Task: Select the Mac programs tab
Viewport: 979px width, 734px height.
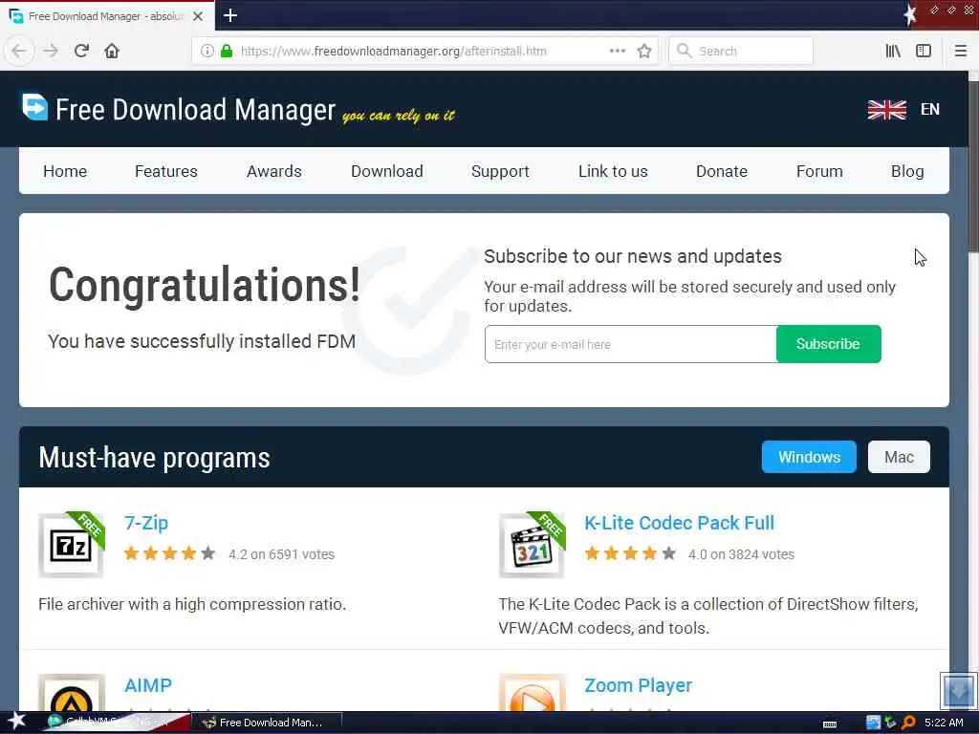Action: [899, 457]
